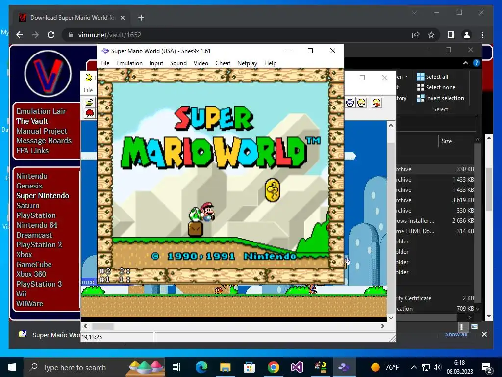Open a new Chrome tab

click(141, 18)
